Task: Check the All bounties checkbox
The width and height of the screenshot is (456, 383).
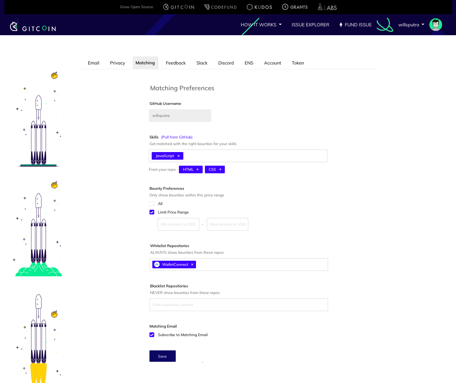Action: click(152, 204)
